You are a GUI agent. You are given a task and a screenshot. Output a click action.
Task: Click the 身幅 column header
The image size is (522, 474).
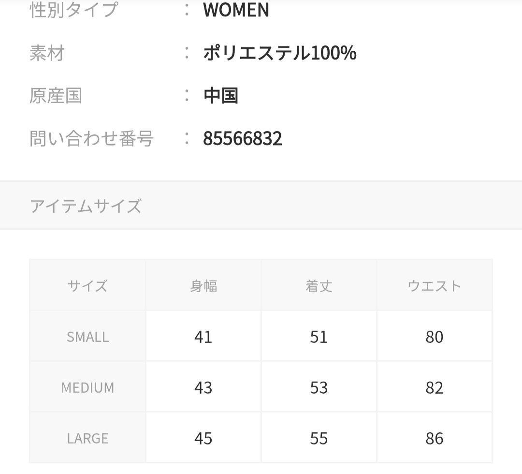(203, 286)
